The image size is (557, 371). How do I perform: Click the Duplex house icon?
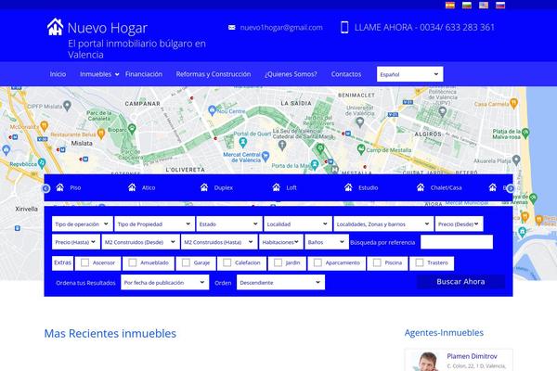(204, 187)
